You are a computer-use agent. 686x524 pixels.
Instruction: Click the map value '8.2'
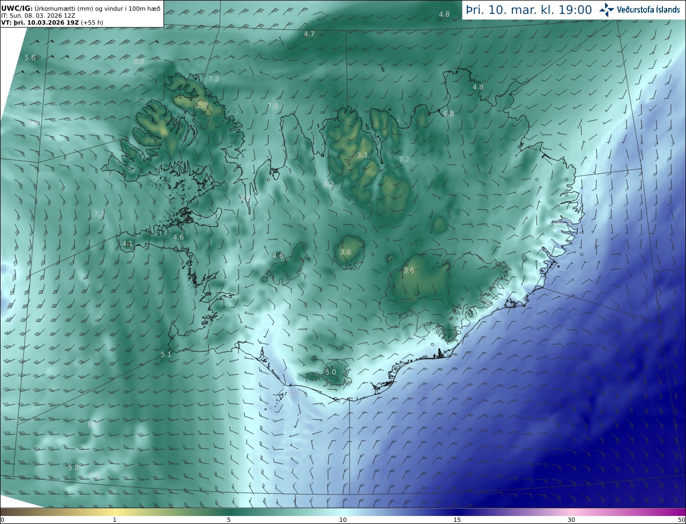(x=329, y=184)
